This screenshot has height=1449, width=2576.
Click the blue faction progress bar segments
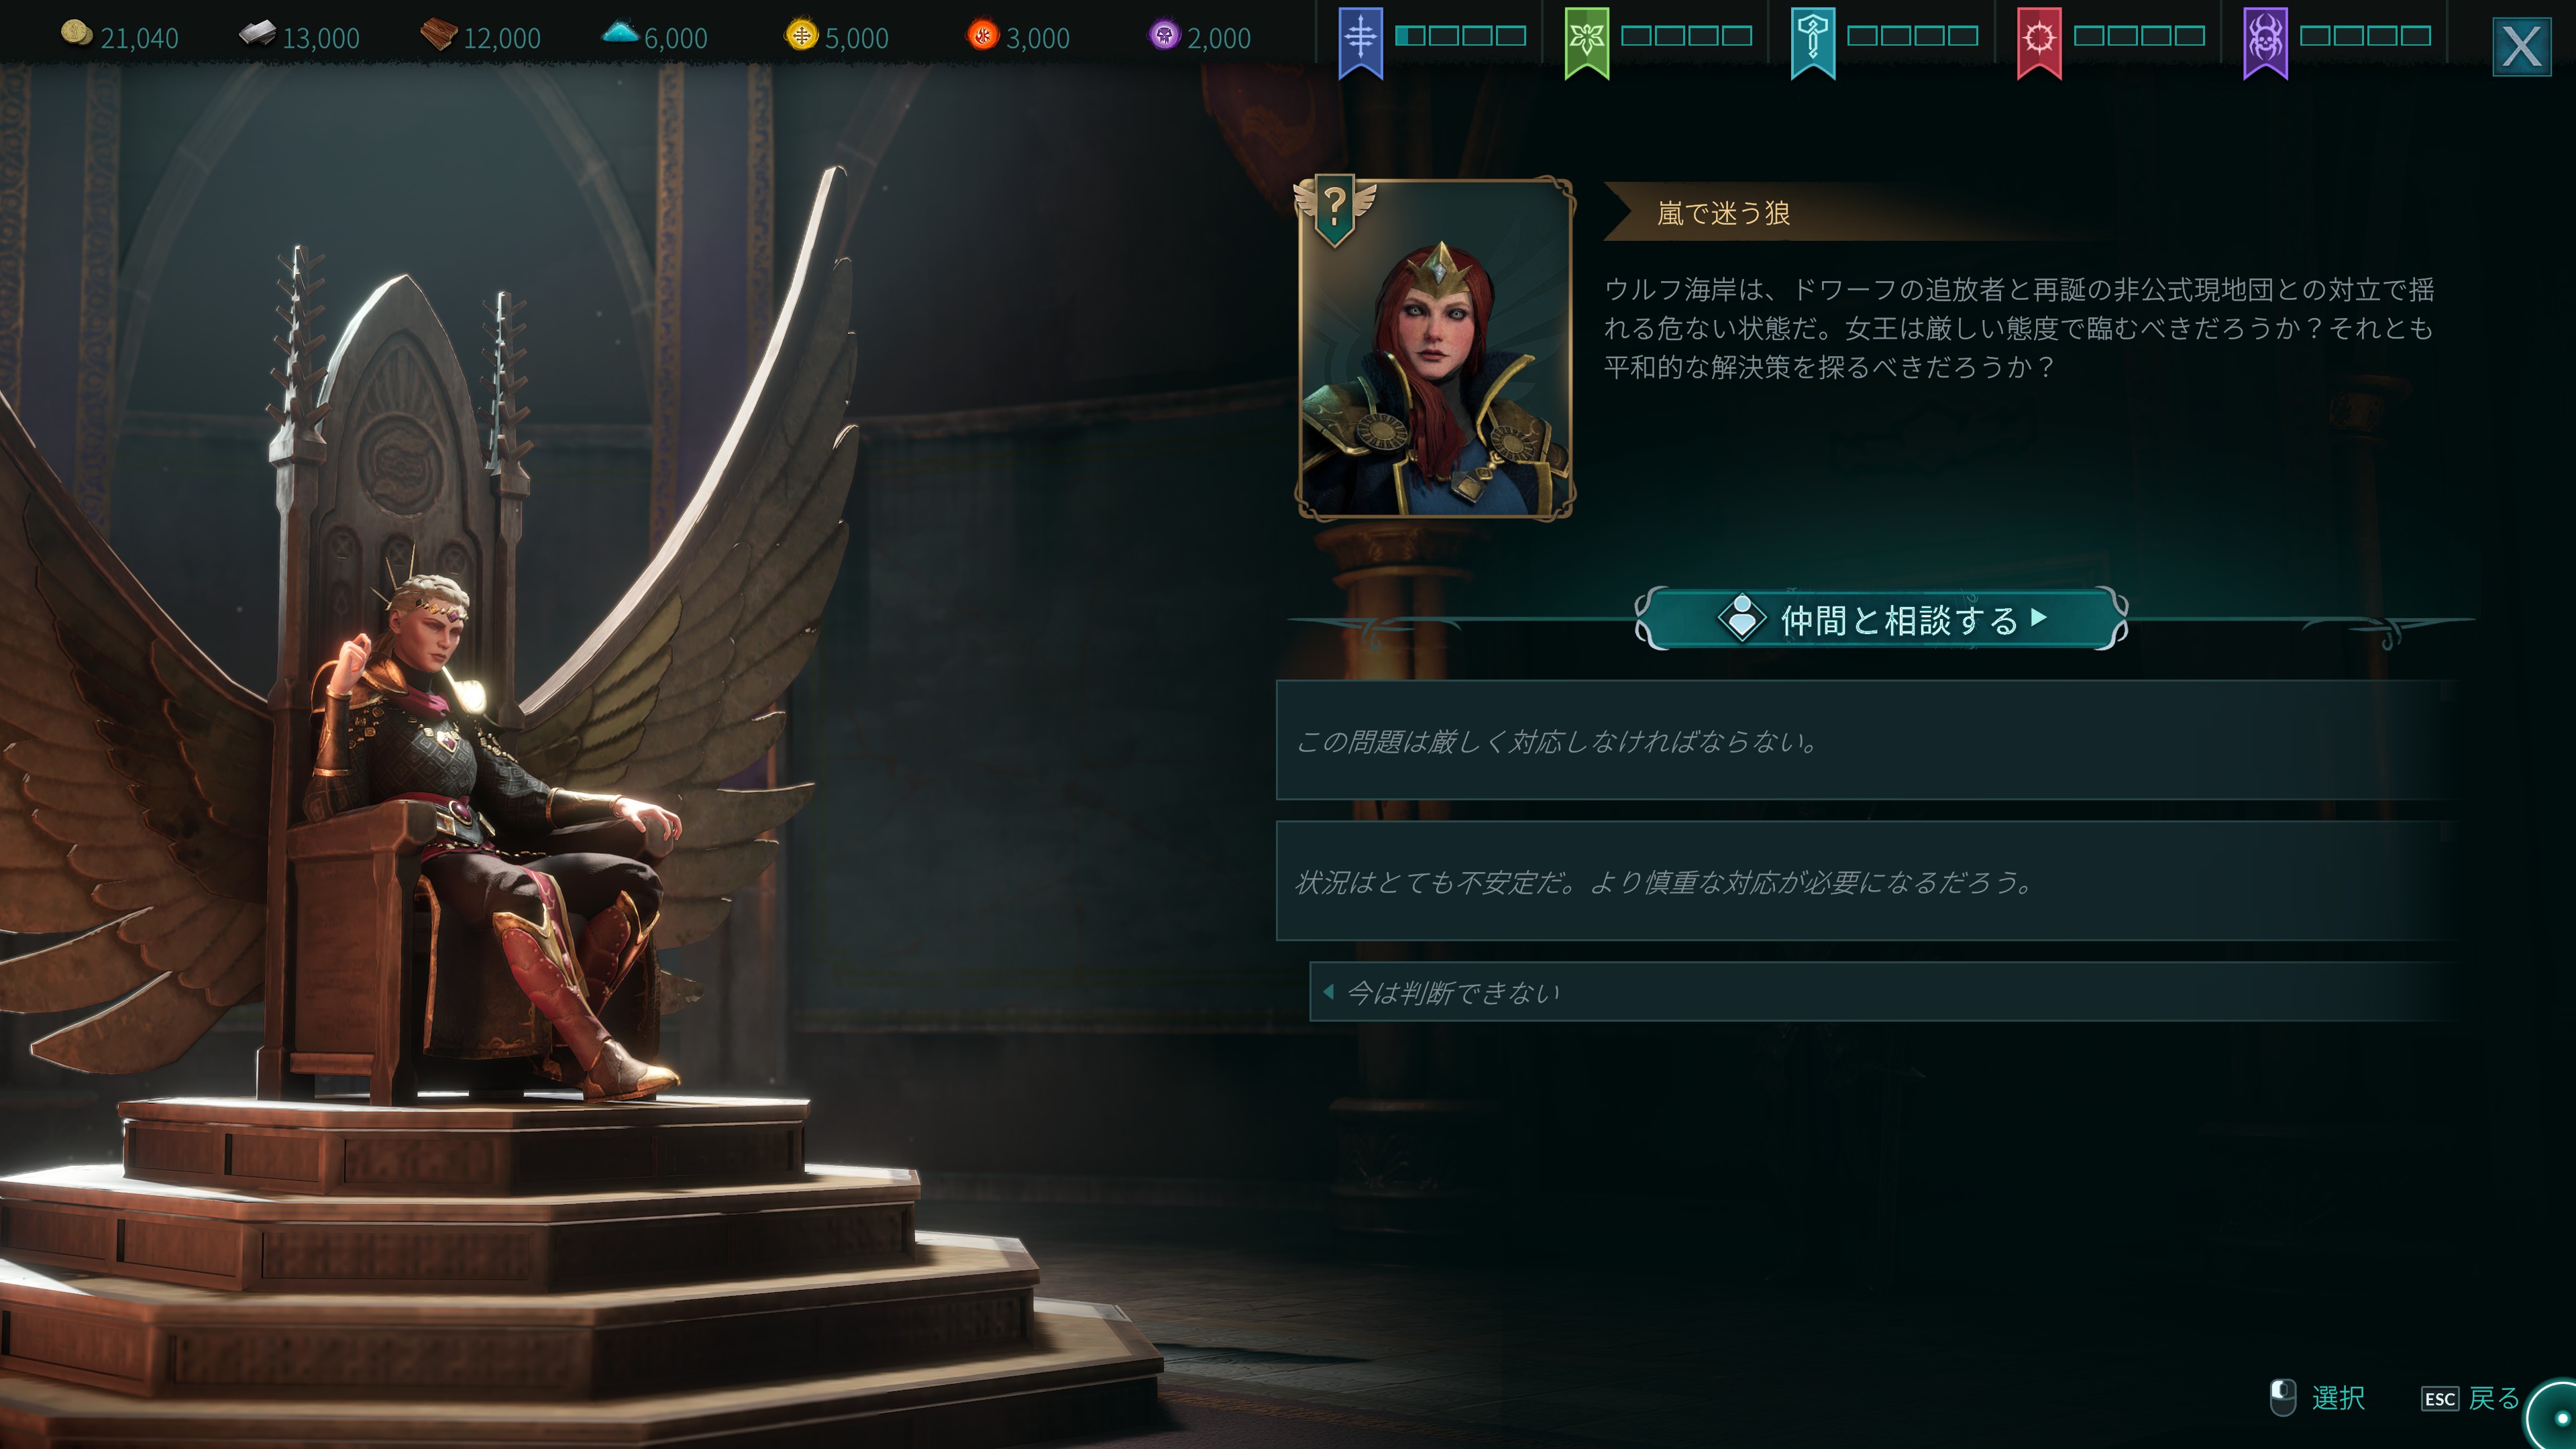pos(1460,36)
